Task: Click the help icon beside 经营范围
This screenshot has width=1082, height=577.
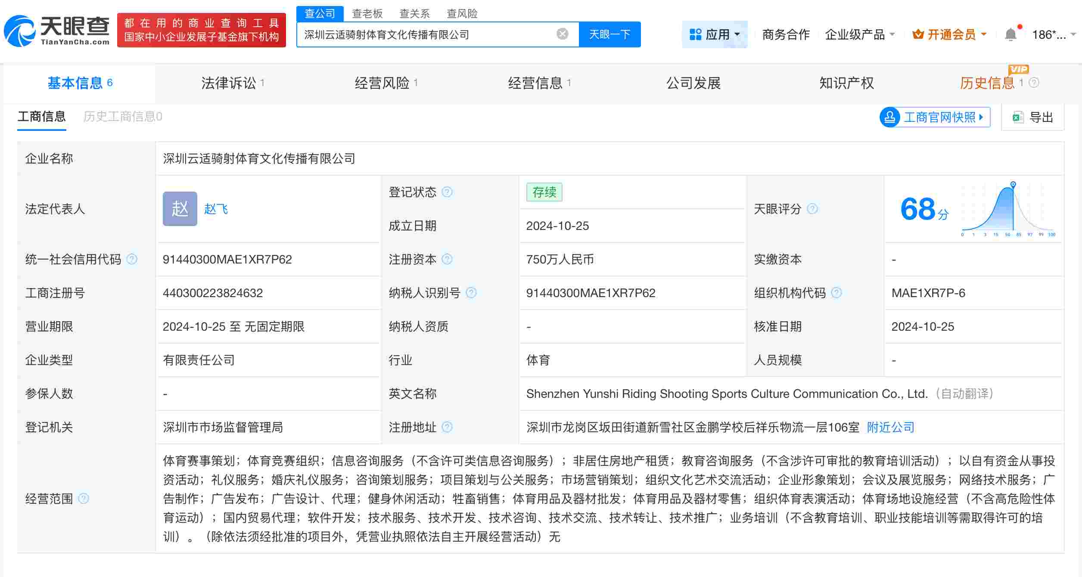Action: coord(83,499)
